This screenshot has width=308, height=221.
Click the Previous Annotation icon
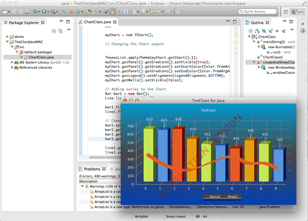point(142,12)
